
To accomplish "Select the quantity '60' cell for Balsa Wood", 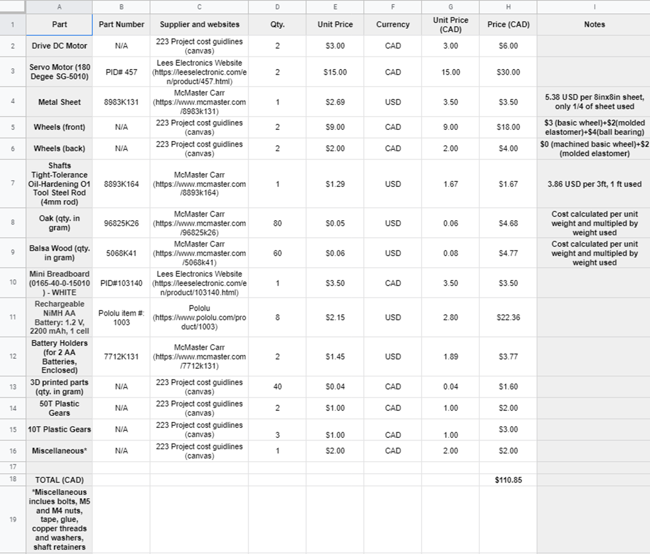I will 277,253.
